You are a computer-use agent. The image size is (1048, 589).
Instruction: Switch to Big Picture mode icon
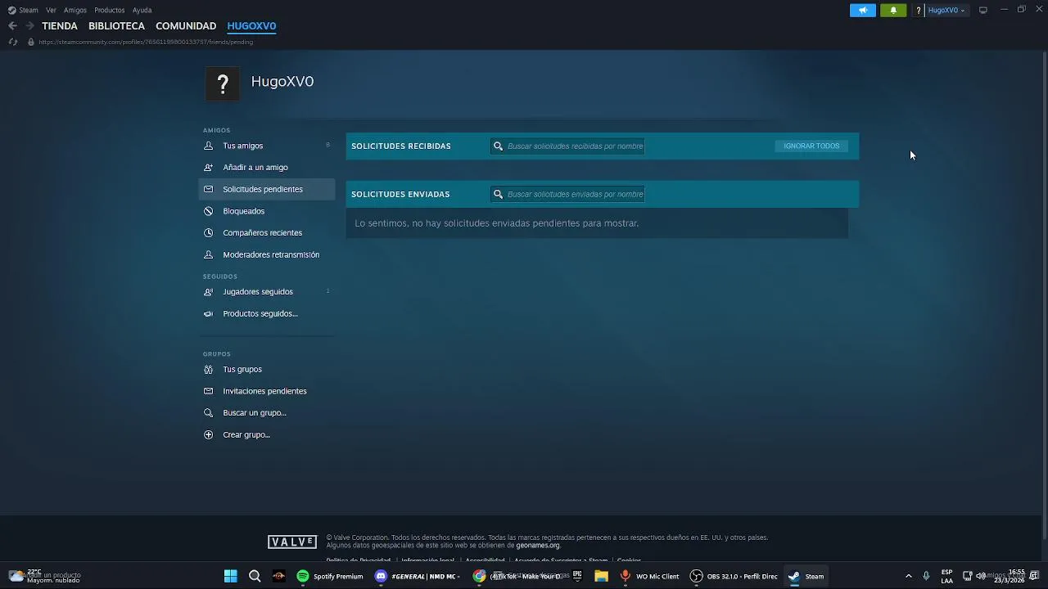(982, 10)
